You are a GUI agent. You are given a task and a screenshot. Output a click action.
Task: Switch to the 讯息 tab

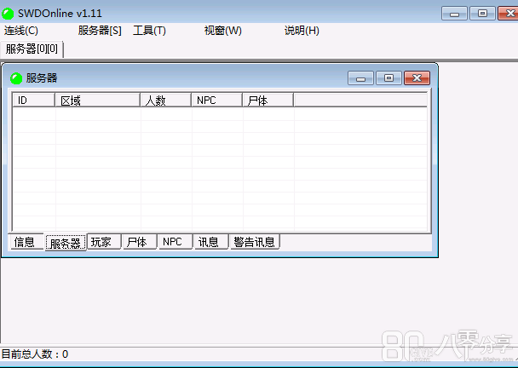(211, 242)
